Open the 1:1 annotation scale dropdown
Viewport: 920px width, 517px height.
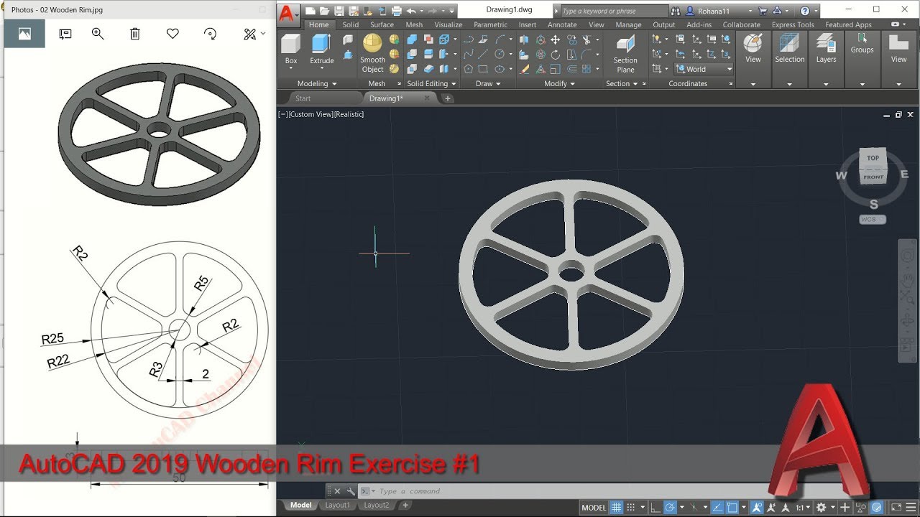pyautogui.click(x=803, y=508)
